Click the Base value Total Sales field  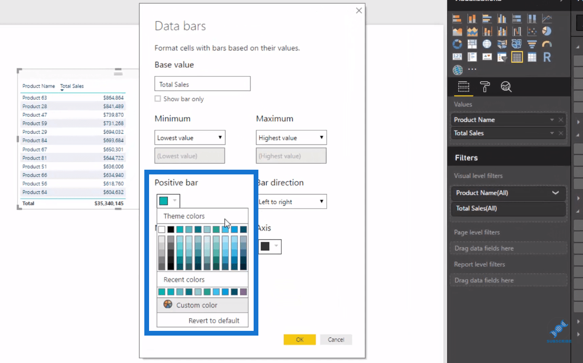pos(203,84)
